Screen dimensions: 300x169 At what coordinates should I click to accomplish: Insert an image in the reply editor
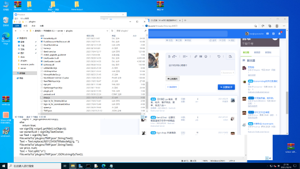point(201,56)
